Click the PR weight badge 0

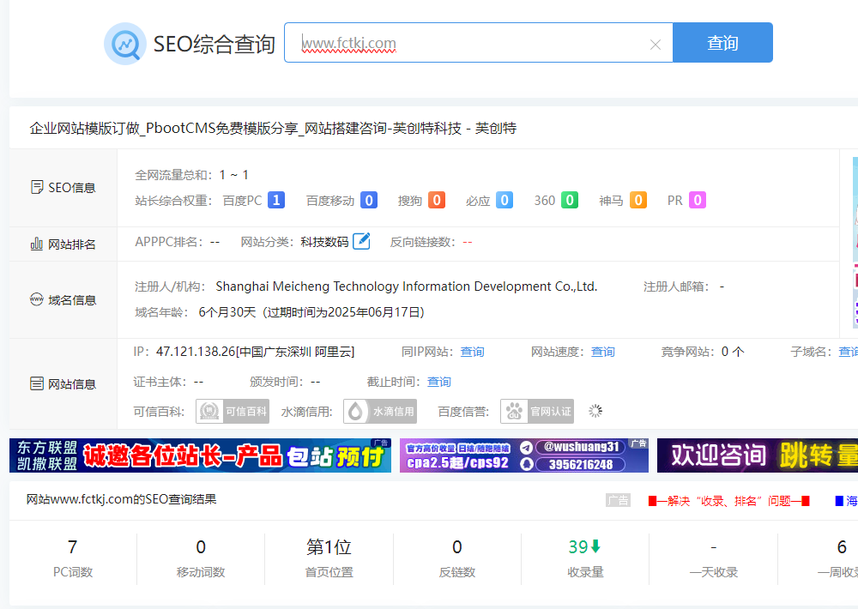[x=697, y=200]
